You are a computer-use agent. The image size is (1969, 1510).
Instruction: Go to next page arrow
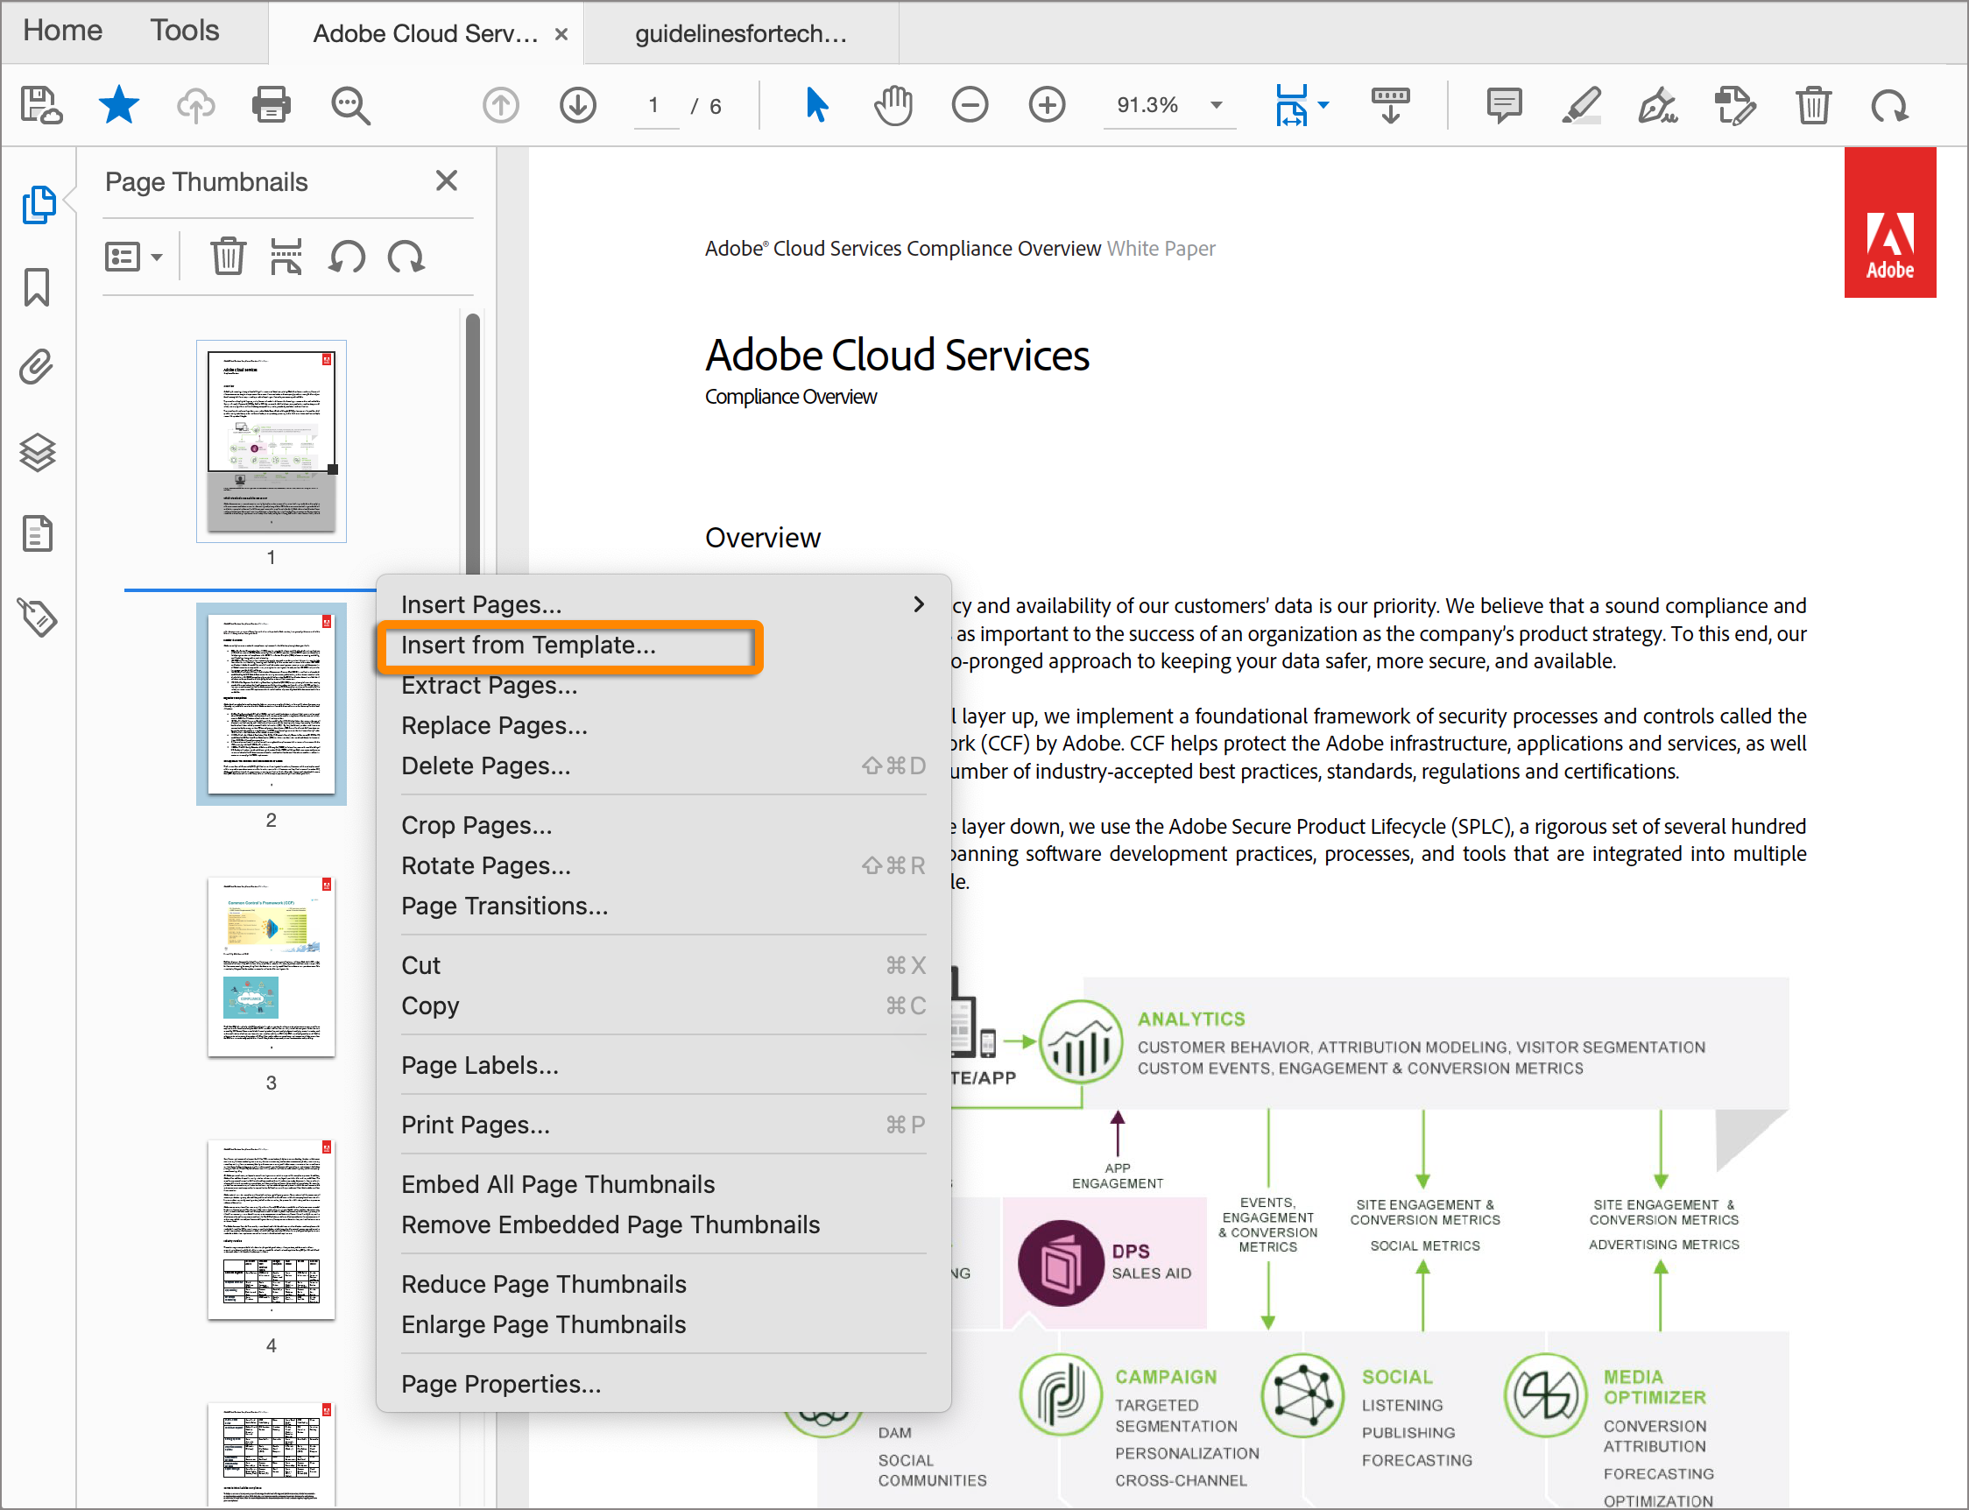(x=578, y=105)
